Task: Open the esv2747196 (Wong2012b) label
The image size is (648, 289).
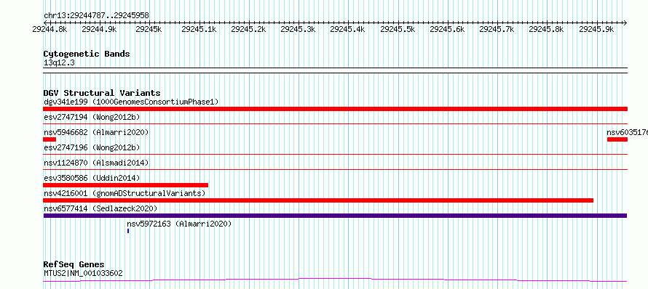Action: (92, 147)
